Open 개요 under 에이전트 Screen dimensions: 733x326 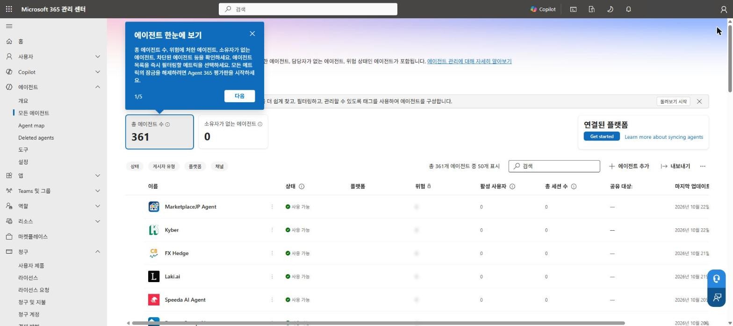click(x=23, y=101)
